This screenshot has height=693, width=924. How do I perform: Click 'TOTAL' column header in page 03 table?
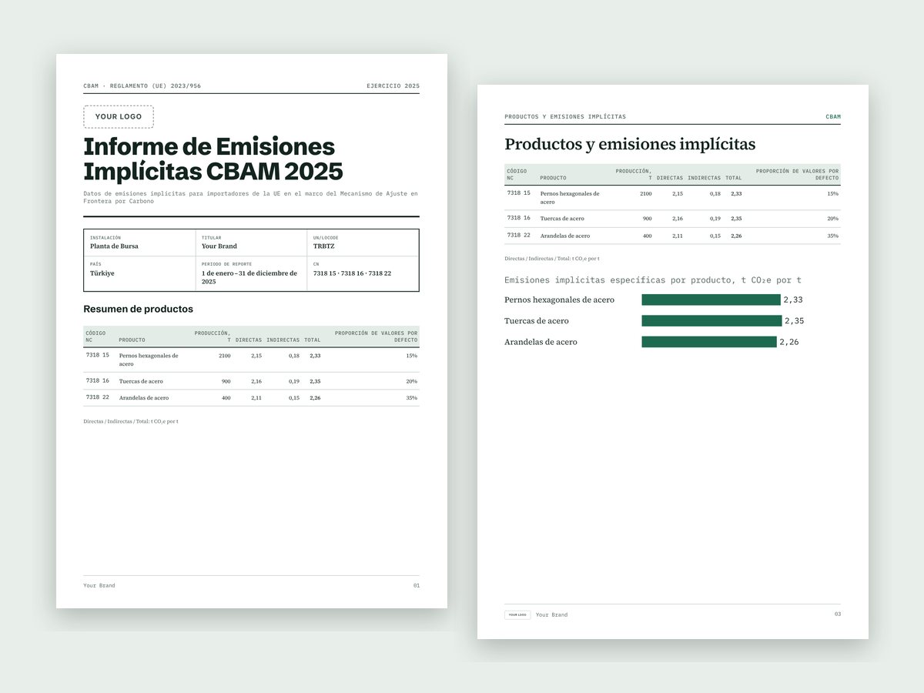tap(734, 178)
